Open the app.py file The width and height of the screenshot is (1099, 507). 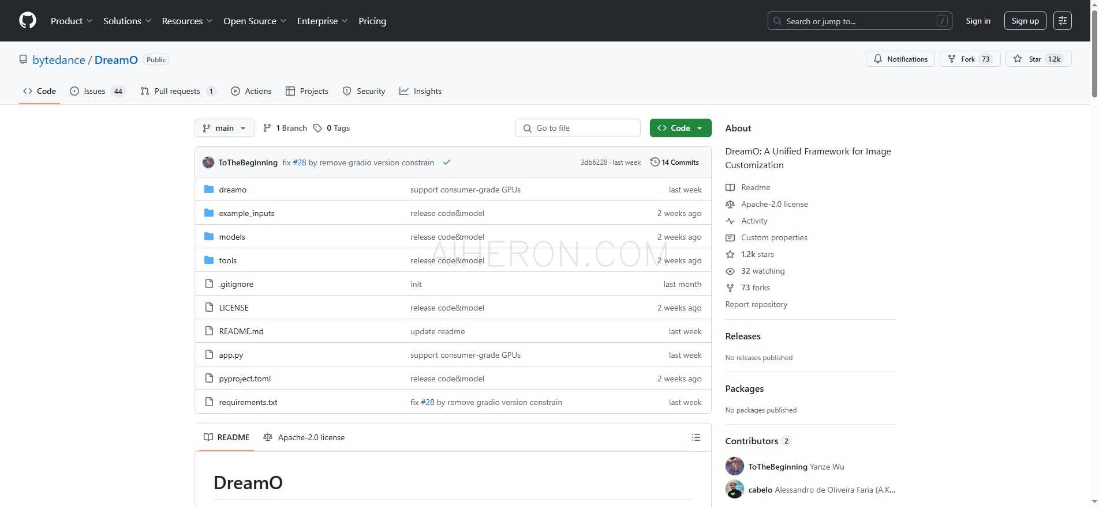(231, 355)
